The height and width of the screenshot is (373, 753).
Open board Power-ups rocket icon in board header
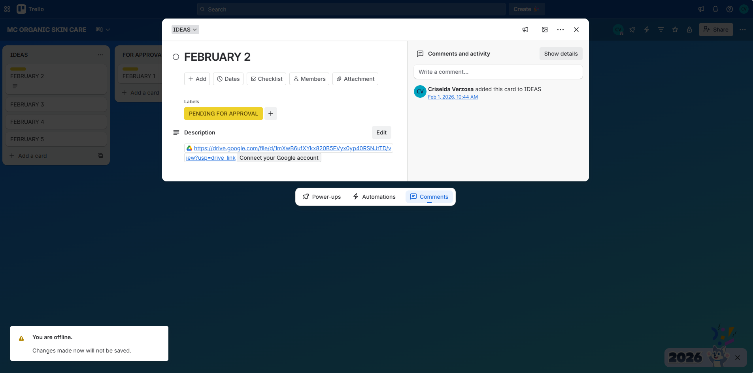pyautogui.click(x=632, y=30)
